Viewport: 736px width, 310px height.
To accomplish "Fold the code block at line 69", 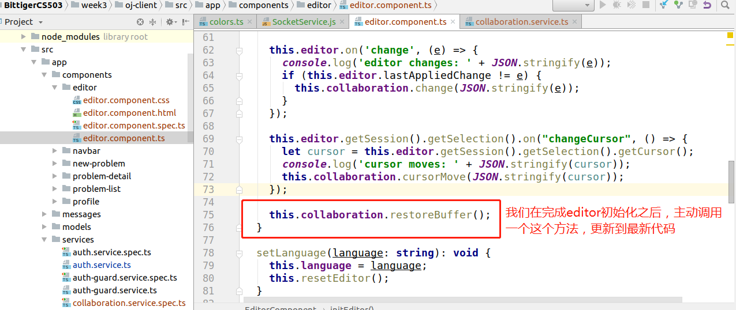I will tap(239, 139).
